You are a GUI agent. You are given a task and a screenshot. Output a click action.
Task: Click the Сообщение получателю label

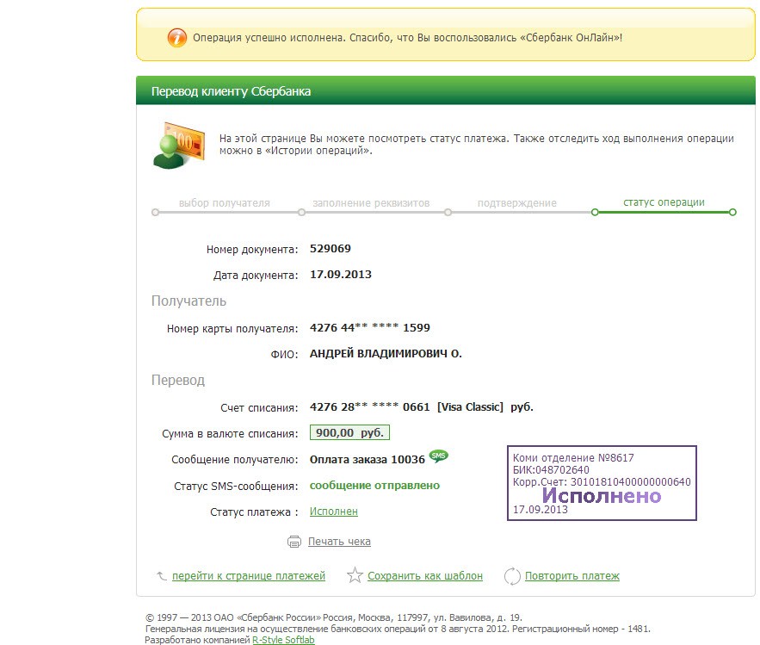pos(235,460)
